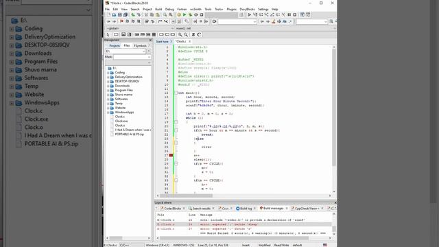Switch to the FSymbols tab

click(x=140, y=46)
